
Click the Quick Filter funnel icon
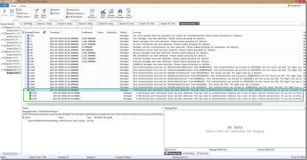click(x=43, y=11)
